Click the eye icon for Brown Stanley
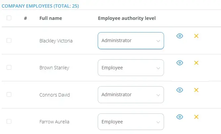 tap(180, 63)
